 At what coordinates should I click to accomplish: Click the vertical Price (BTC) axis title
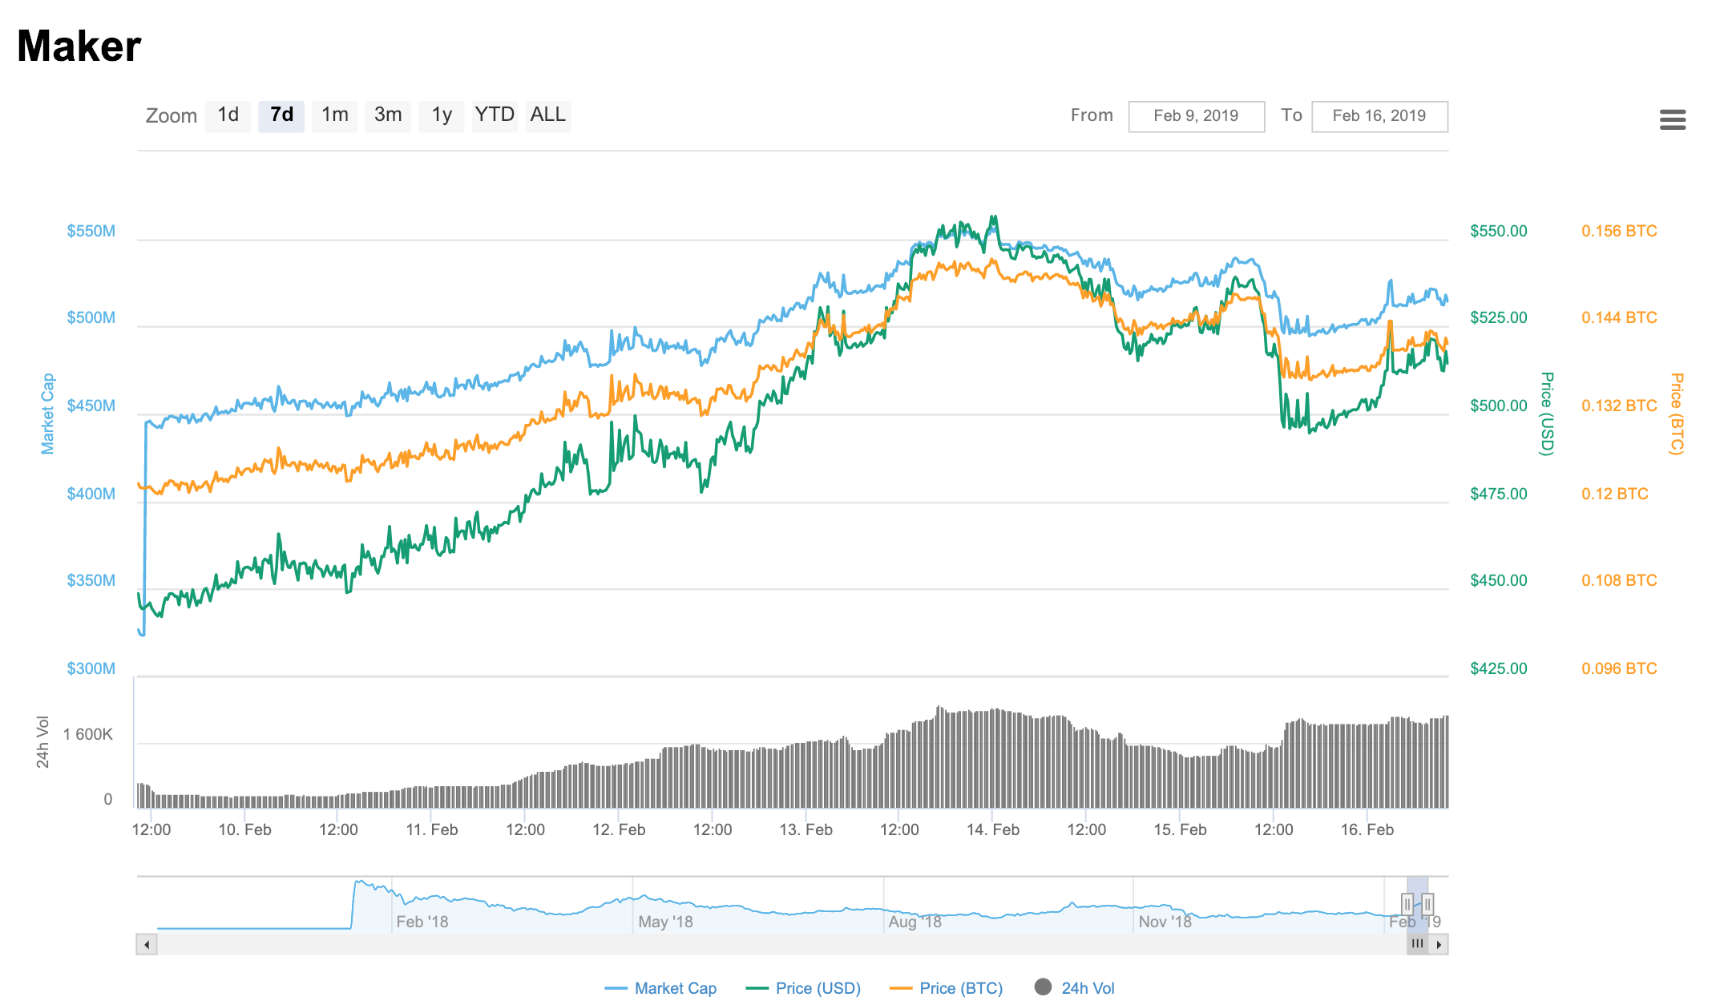click(x=1677, y=414)
